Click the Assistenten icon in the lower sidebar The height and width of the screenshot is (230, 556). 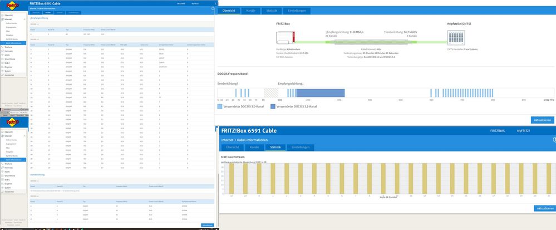pyautogui.click(x=2, y=192)
